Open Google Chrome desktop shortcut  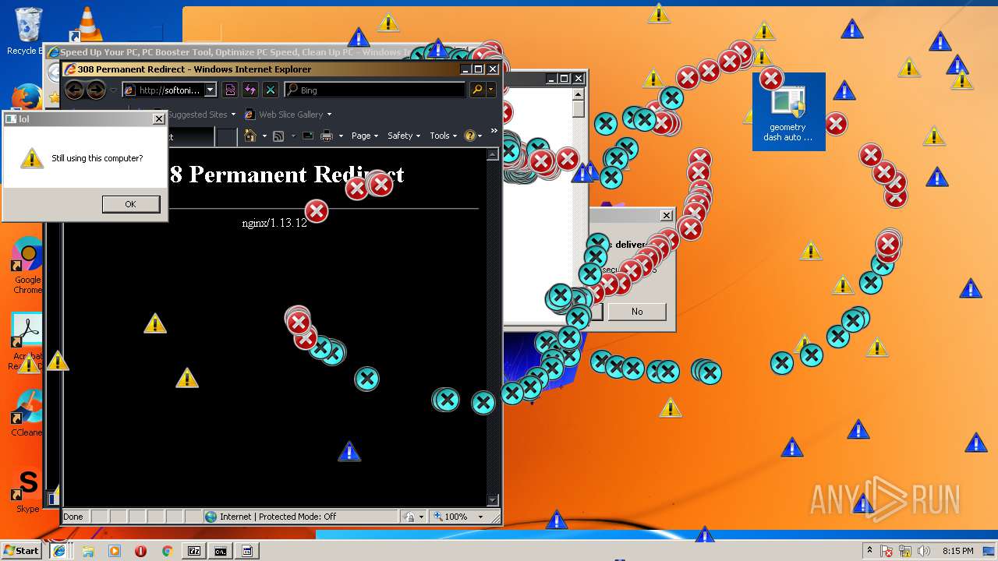coord(27,265)
